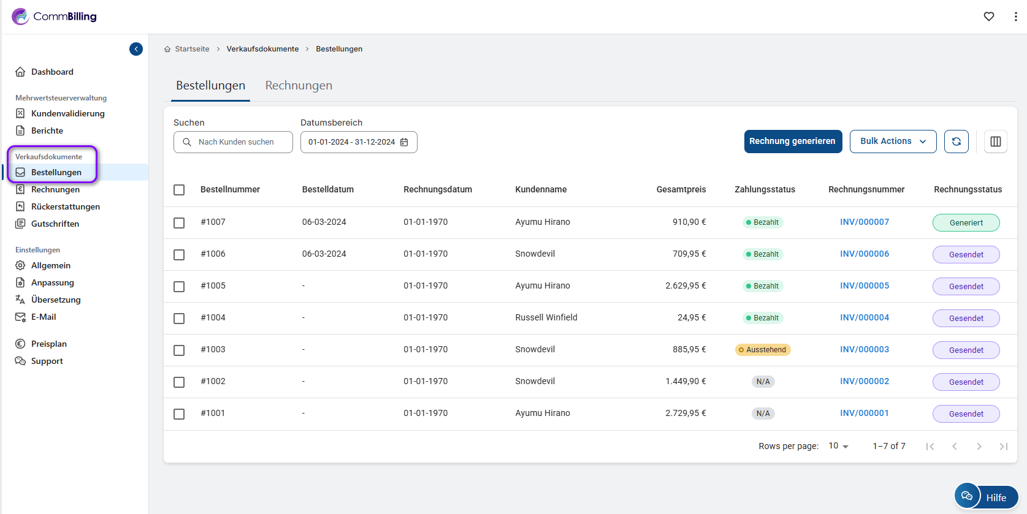Click the CommBilling logo

pos(54,17)
